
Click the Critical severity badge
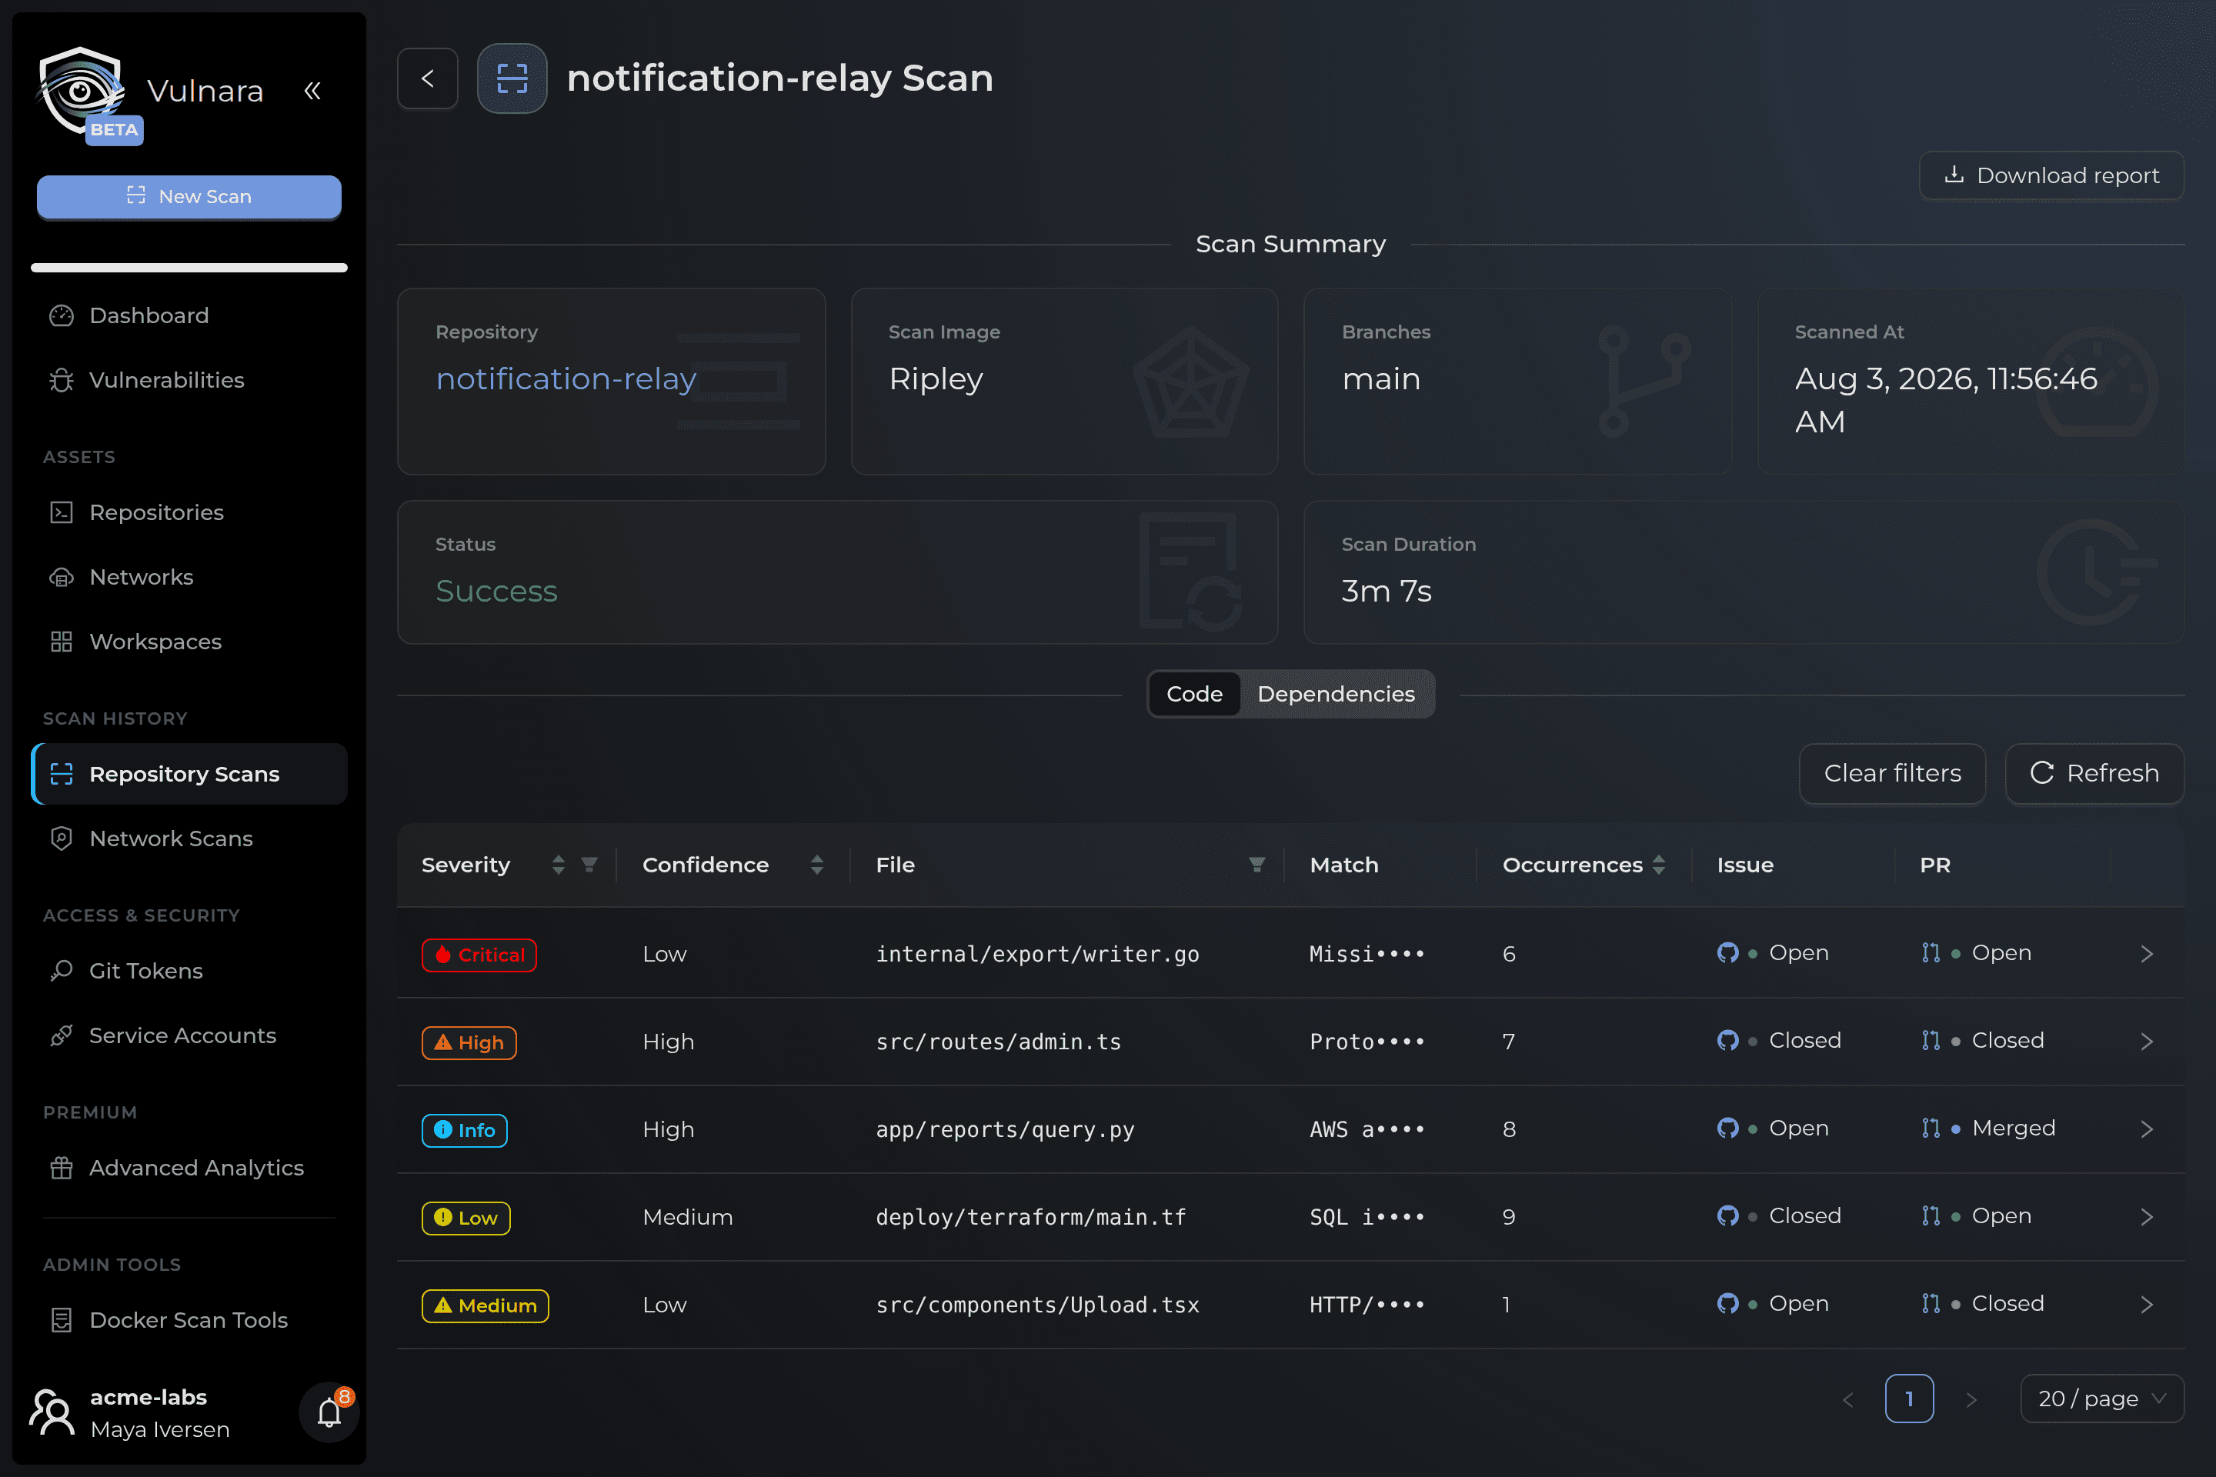point(479,954)
